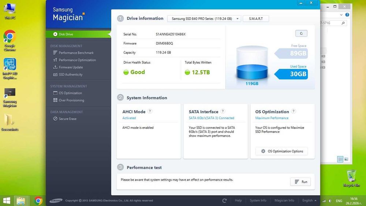366x206 pixels.
Task: Click the OS Optimization window icon
Action: coord(55,93)
